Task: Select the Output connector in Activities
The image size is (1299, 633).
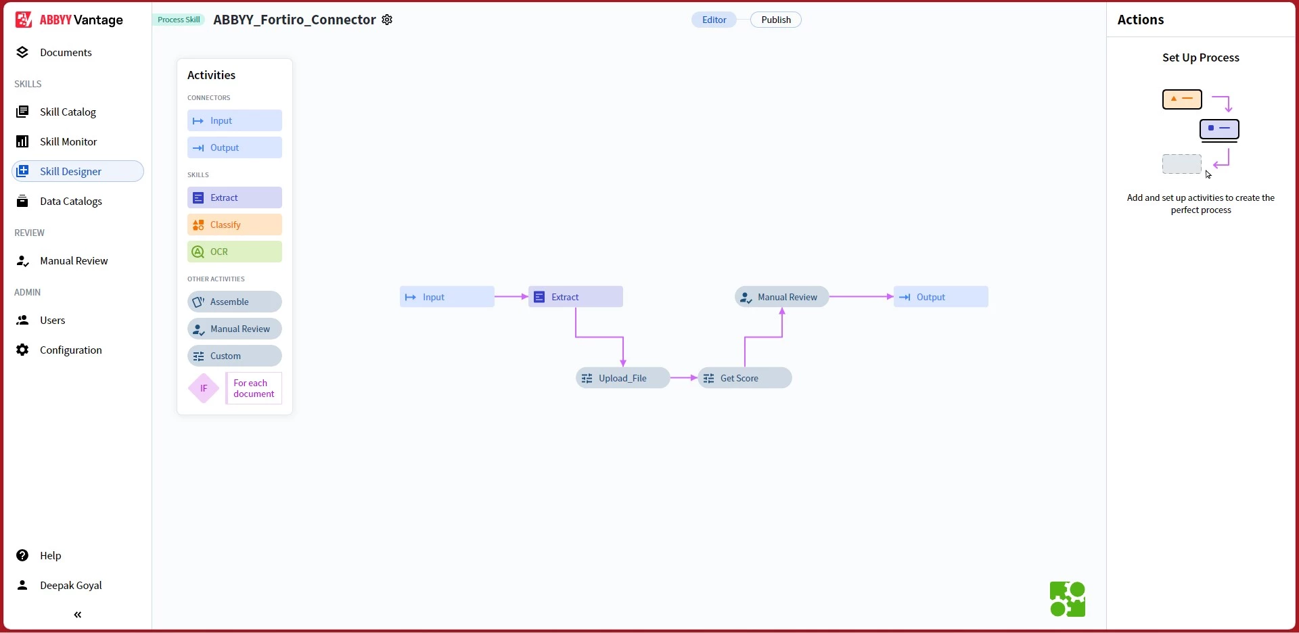Action: click(x=235, y=148)
